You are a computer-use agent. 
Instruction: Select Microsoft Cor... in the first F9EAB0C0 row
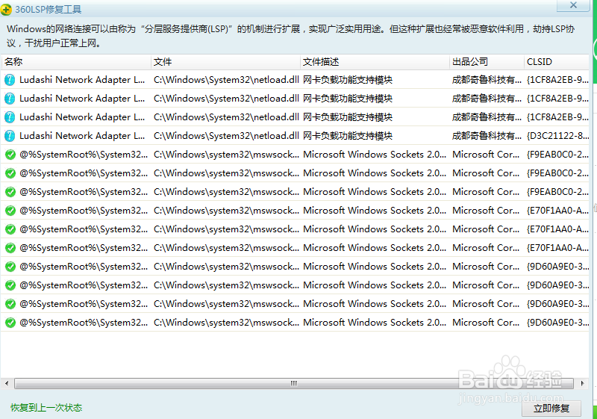486,155
